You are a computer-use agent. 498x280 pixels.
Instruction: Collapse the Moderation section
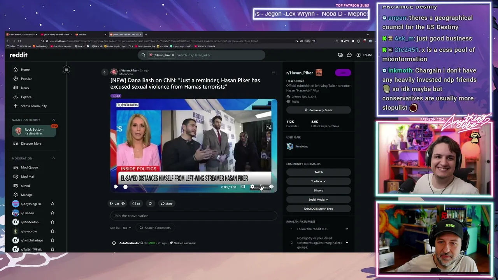[x=54, y=158]
